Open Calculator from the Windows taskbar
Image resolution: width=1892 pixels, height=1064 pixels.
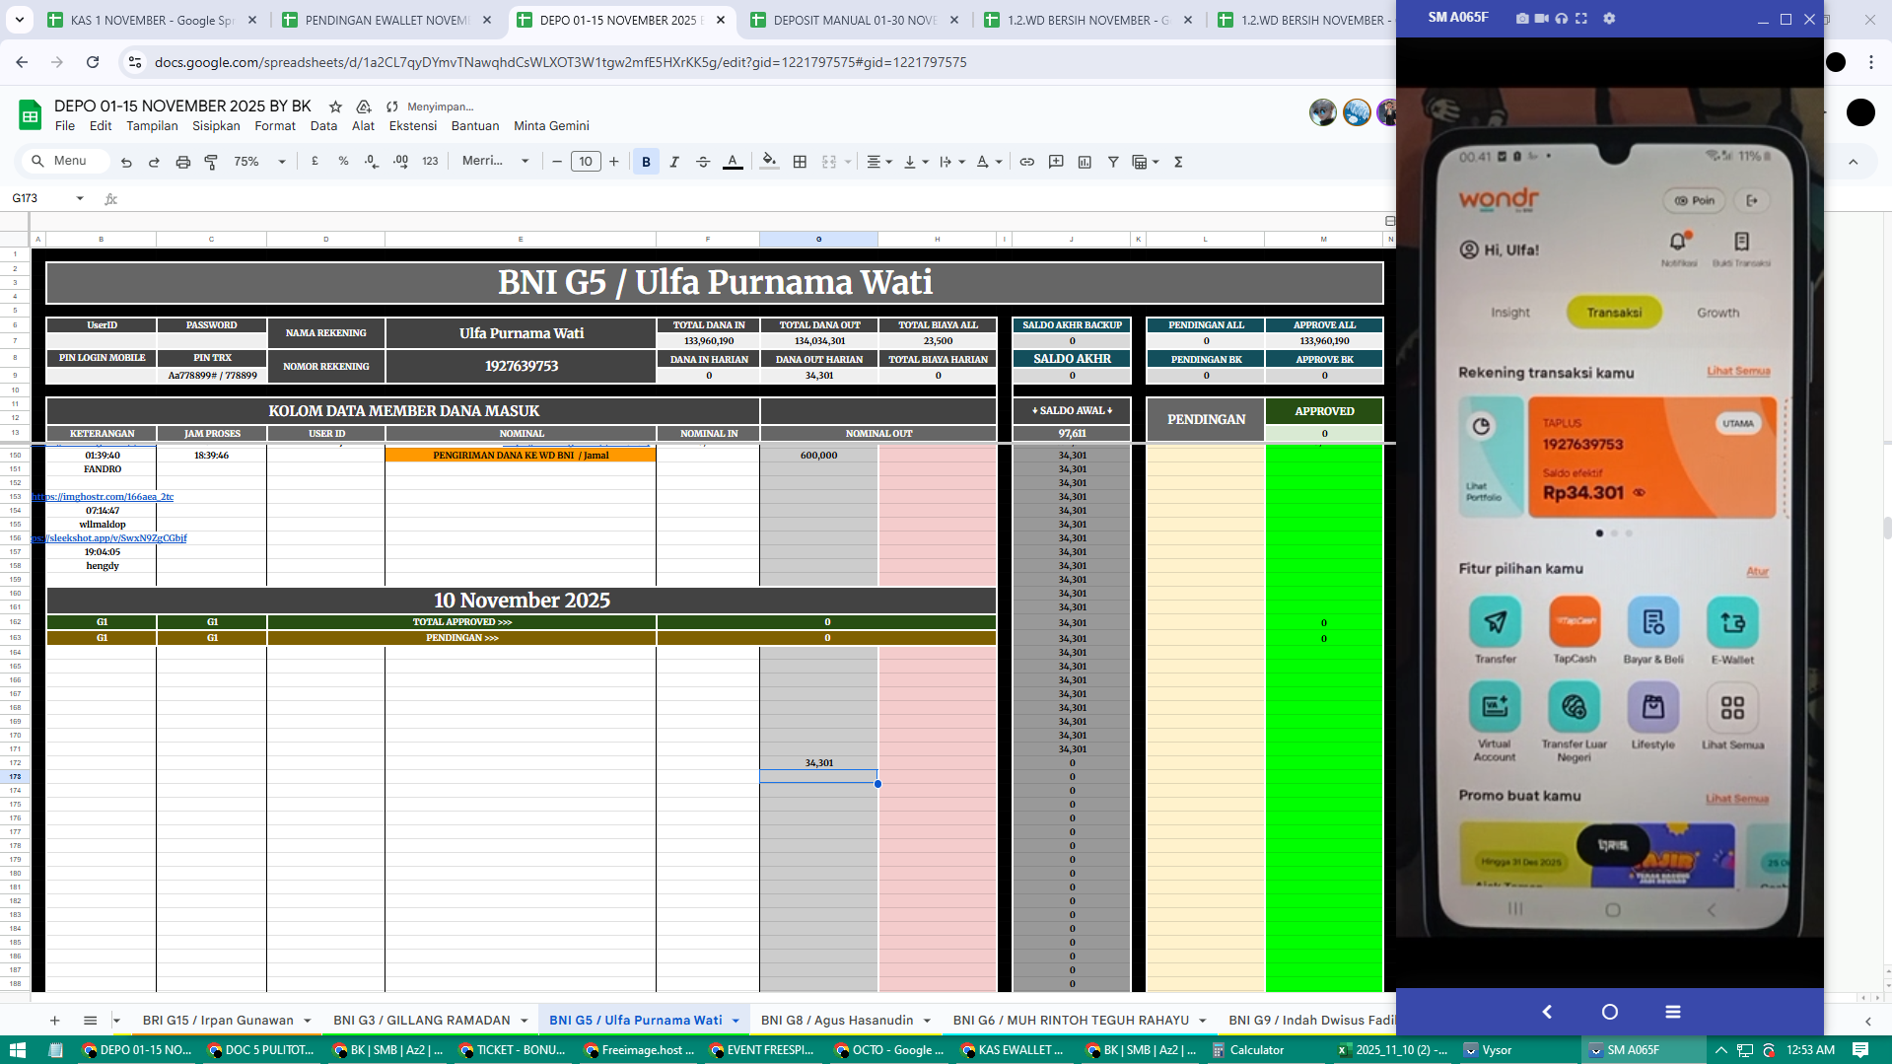[1248, 1050]
